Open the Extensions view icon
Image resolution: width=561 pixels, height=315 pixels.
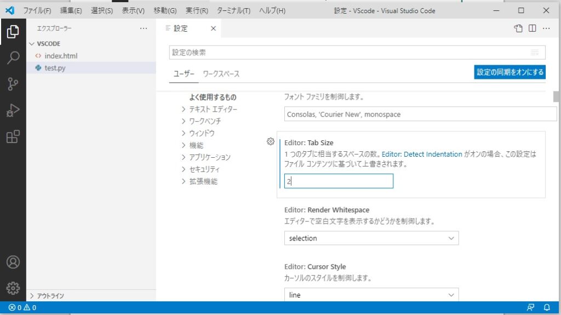coord(13,137)
